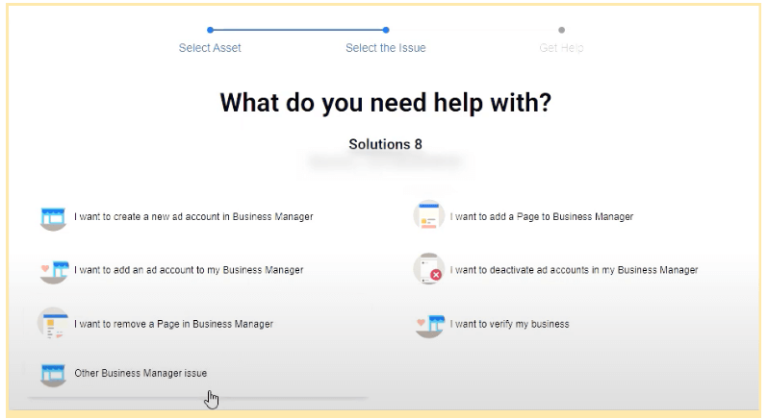
Task: Click the 'Solutions 8' asset name
Action: click(x=386, y=144)
